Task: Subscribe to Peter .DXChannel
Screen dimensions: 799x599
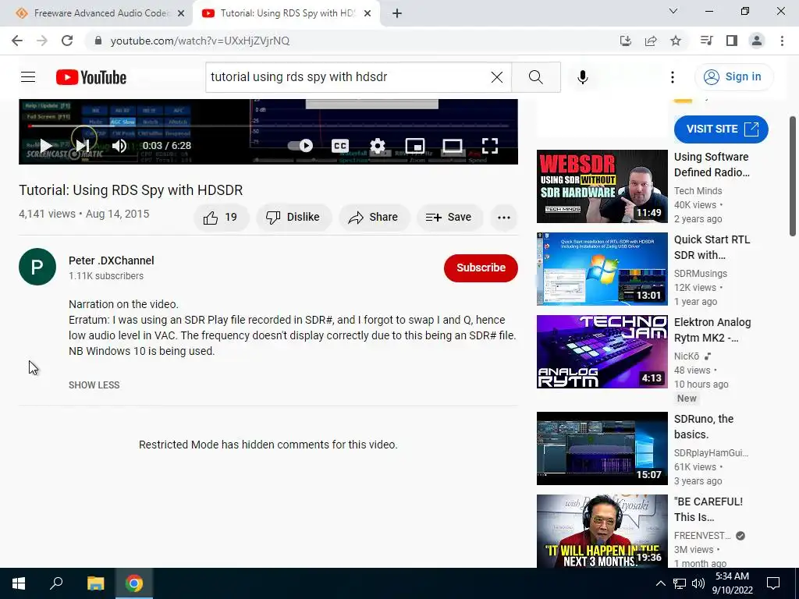Action: pos(481,268)
